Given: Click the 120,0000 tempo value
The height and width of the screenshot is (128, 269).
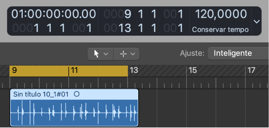Looking at the screenshot, I should point(221,14).
